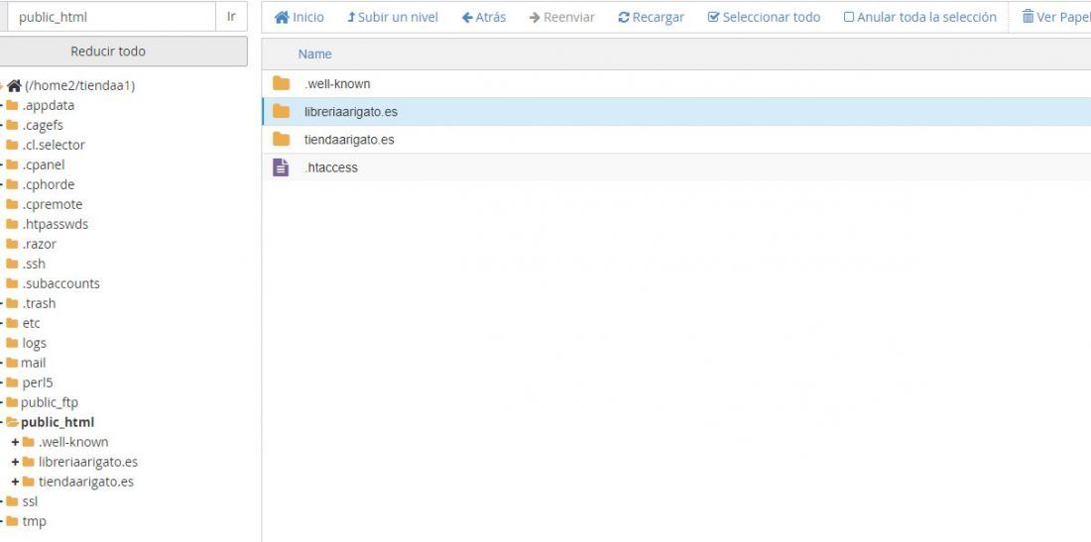Focus the public_html path input field
The height and width of the screenshot is (542, 1091).
coord(111,17)
